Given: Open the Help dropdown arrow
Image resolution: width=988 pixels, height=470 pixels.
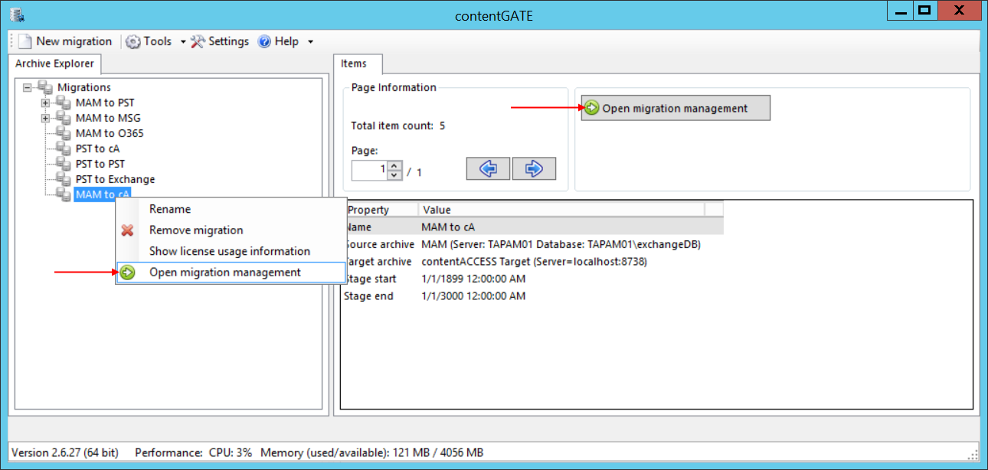Looking at the screenshot, I should [310, 41].
